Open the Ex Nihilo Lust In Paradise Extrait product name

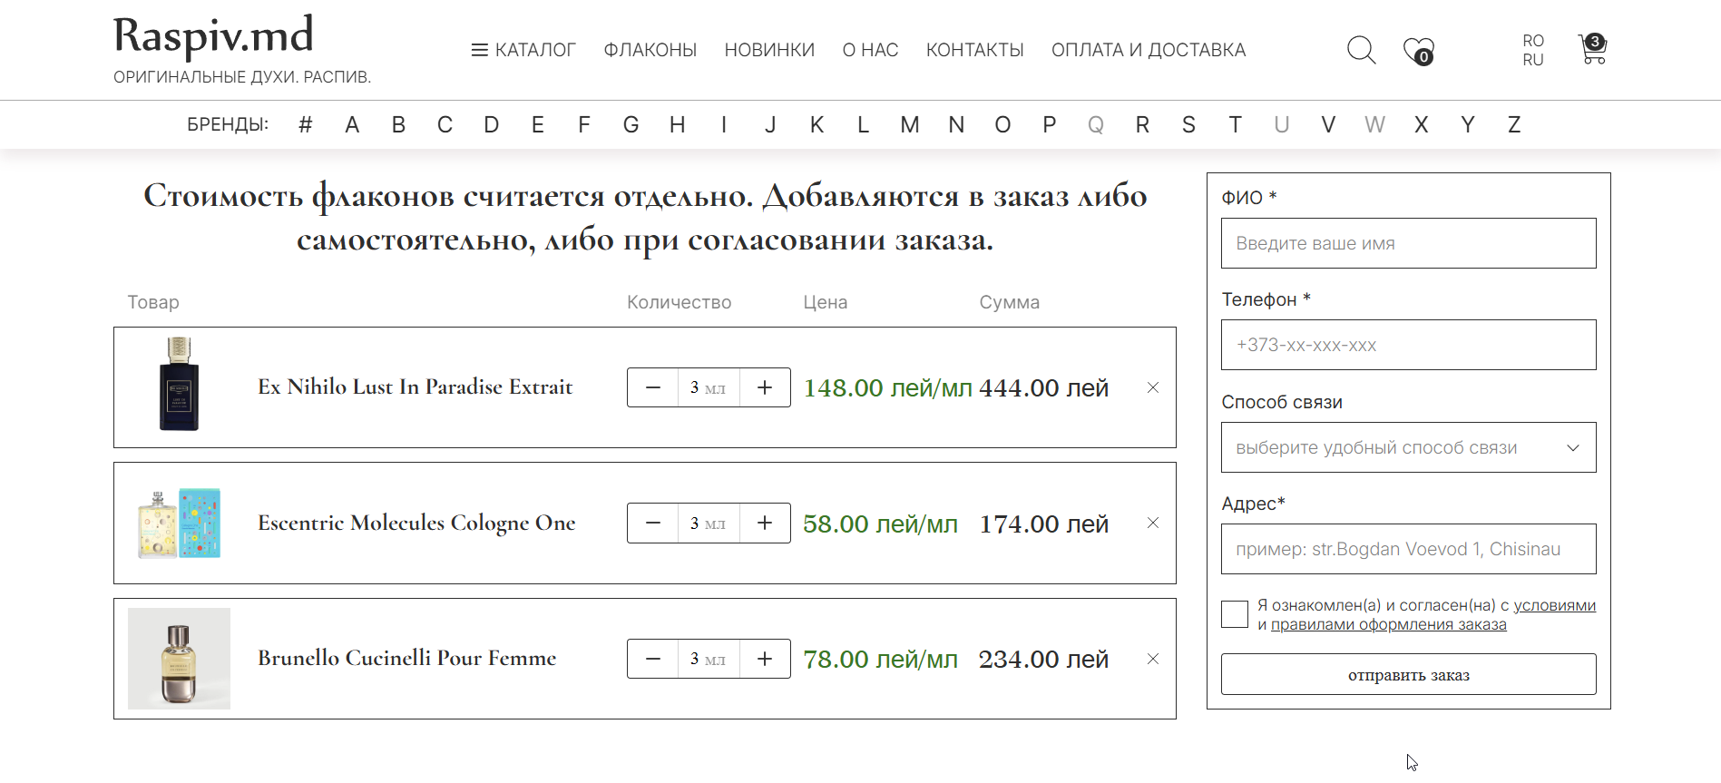tap(416, 387)
